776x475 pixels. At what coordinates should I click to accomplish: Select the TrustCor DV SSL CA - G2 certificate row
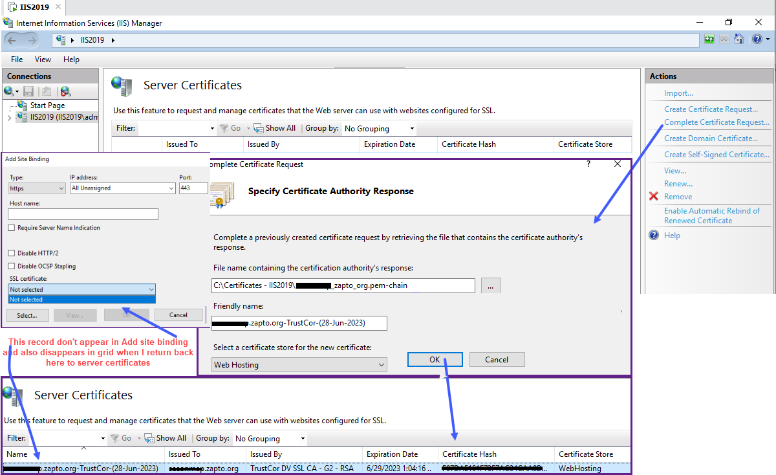[316, 469]
